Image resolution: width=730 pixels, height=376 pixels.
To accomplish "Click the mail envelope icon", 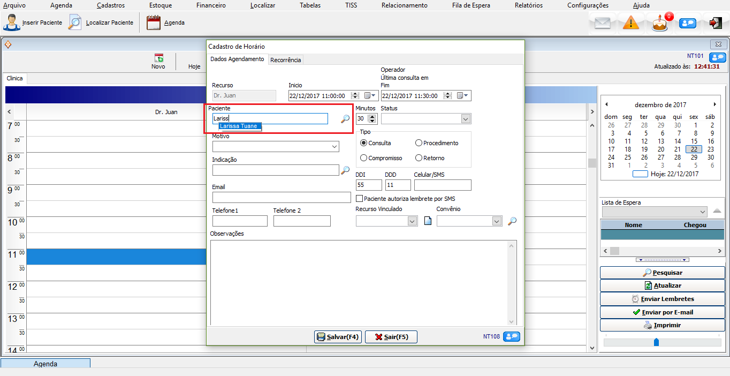I will [x=603, y=23].
